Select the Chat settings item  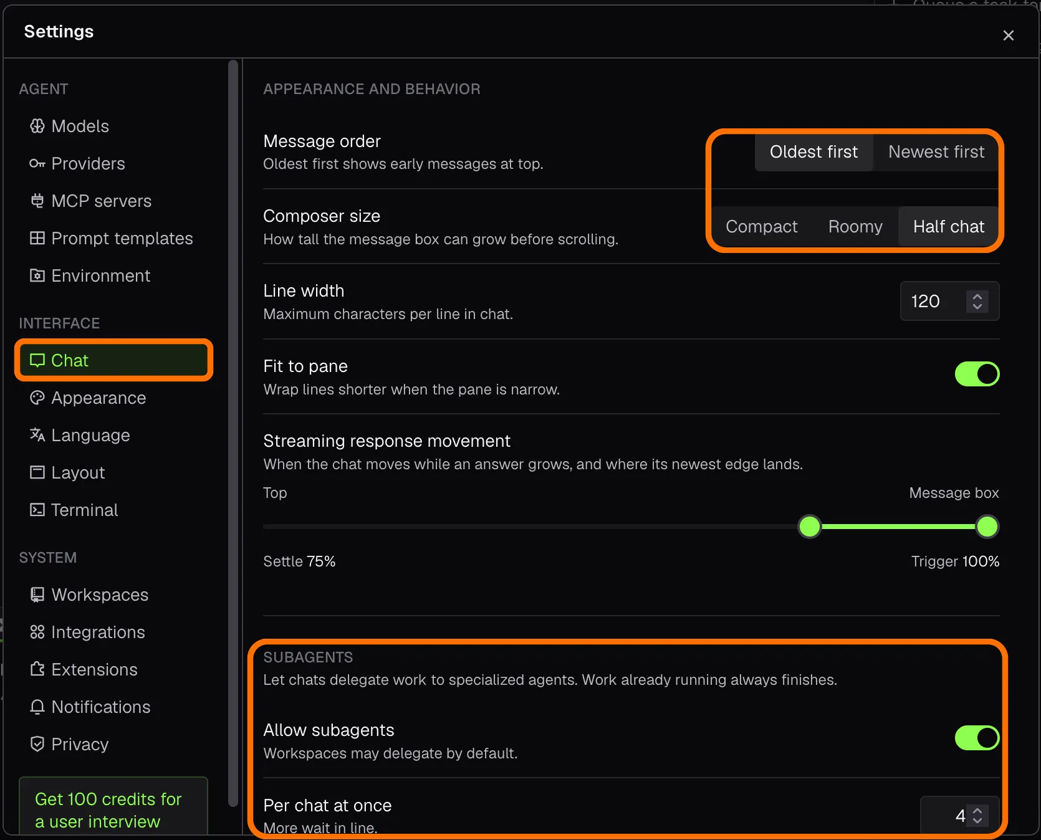click(113, 361)
